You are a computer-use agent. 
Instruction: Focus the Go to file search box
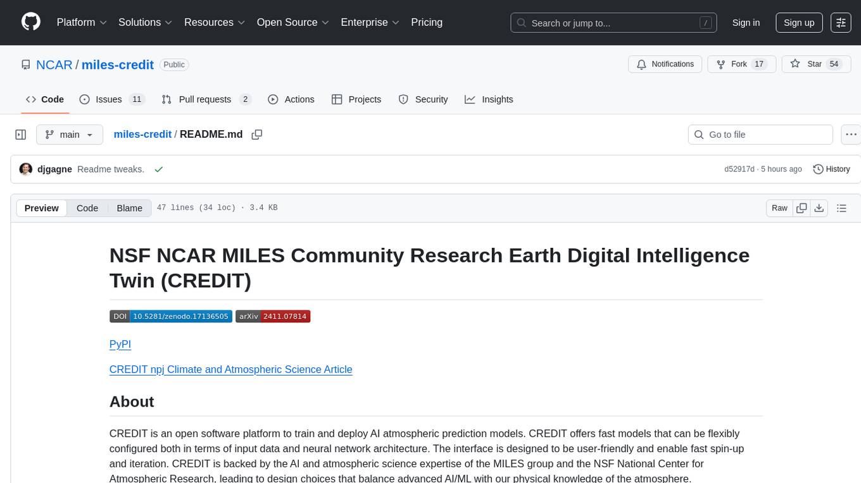[x=760, y=135]
